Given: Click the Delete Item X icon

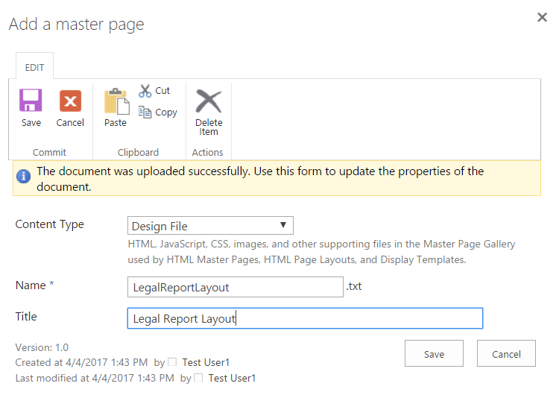Looking at the screenshot, I should click(209, 101).
